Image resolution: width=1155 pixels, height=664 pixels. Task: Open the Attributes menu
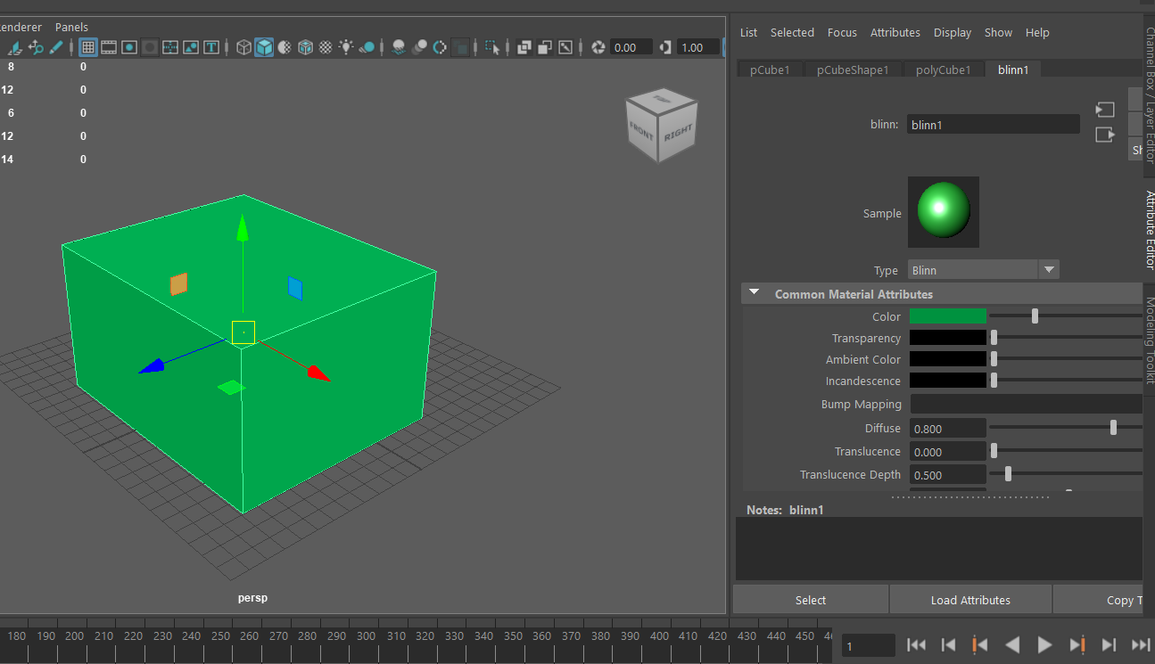[x=895, y=32]
